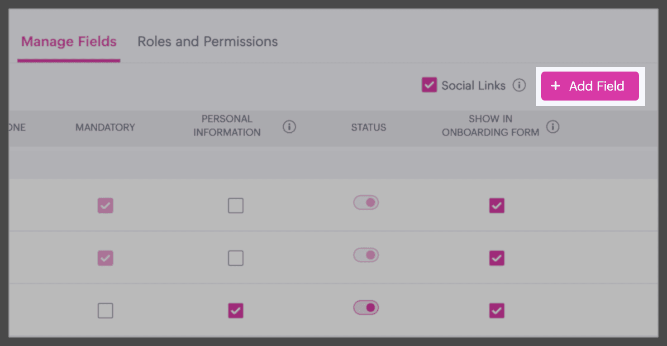This screenshot has width=667, height=346.
Task: Turn off third row Status switch
Action: tap(366, 308)
